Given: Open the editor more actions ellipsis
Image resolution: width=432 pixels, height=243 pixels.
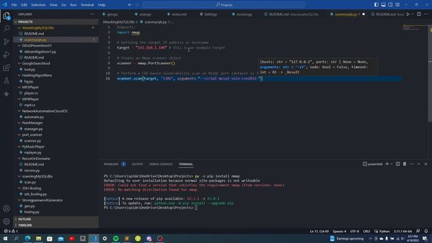Looking at the screenshot, I should pyautogui.click(x=426, y=14).
